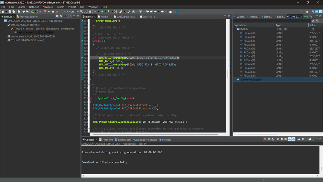Switch to the Debugger Console tab
The height and width of the screenshot is (182, 323).
coord(146,140)
